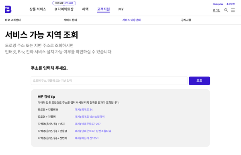Click the 조회 button
This screenshot has height=155, width=241.
tap(199, 81)
